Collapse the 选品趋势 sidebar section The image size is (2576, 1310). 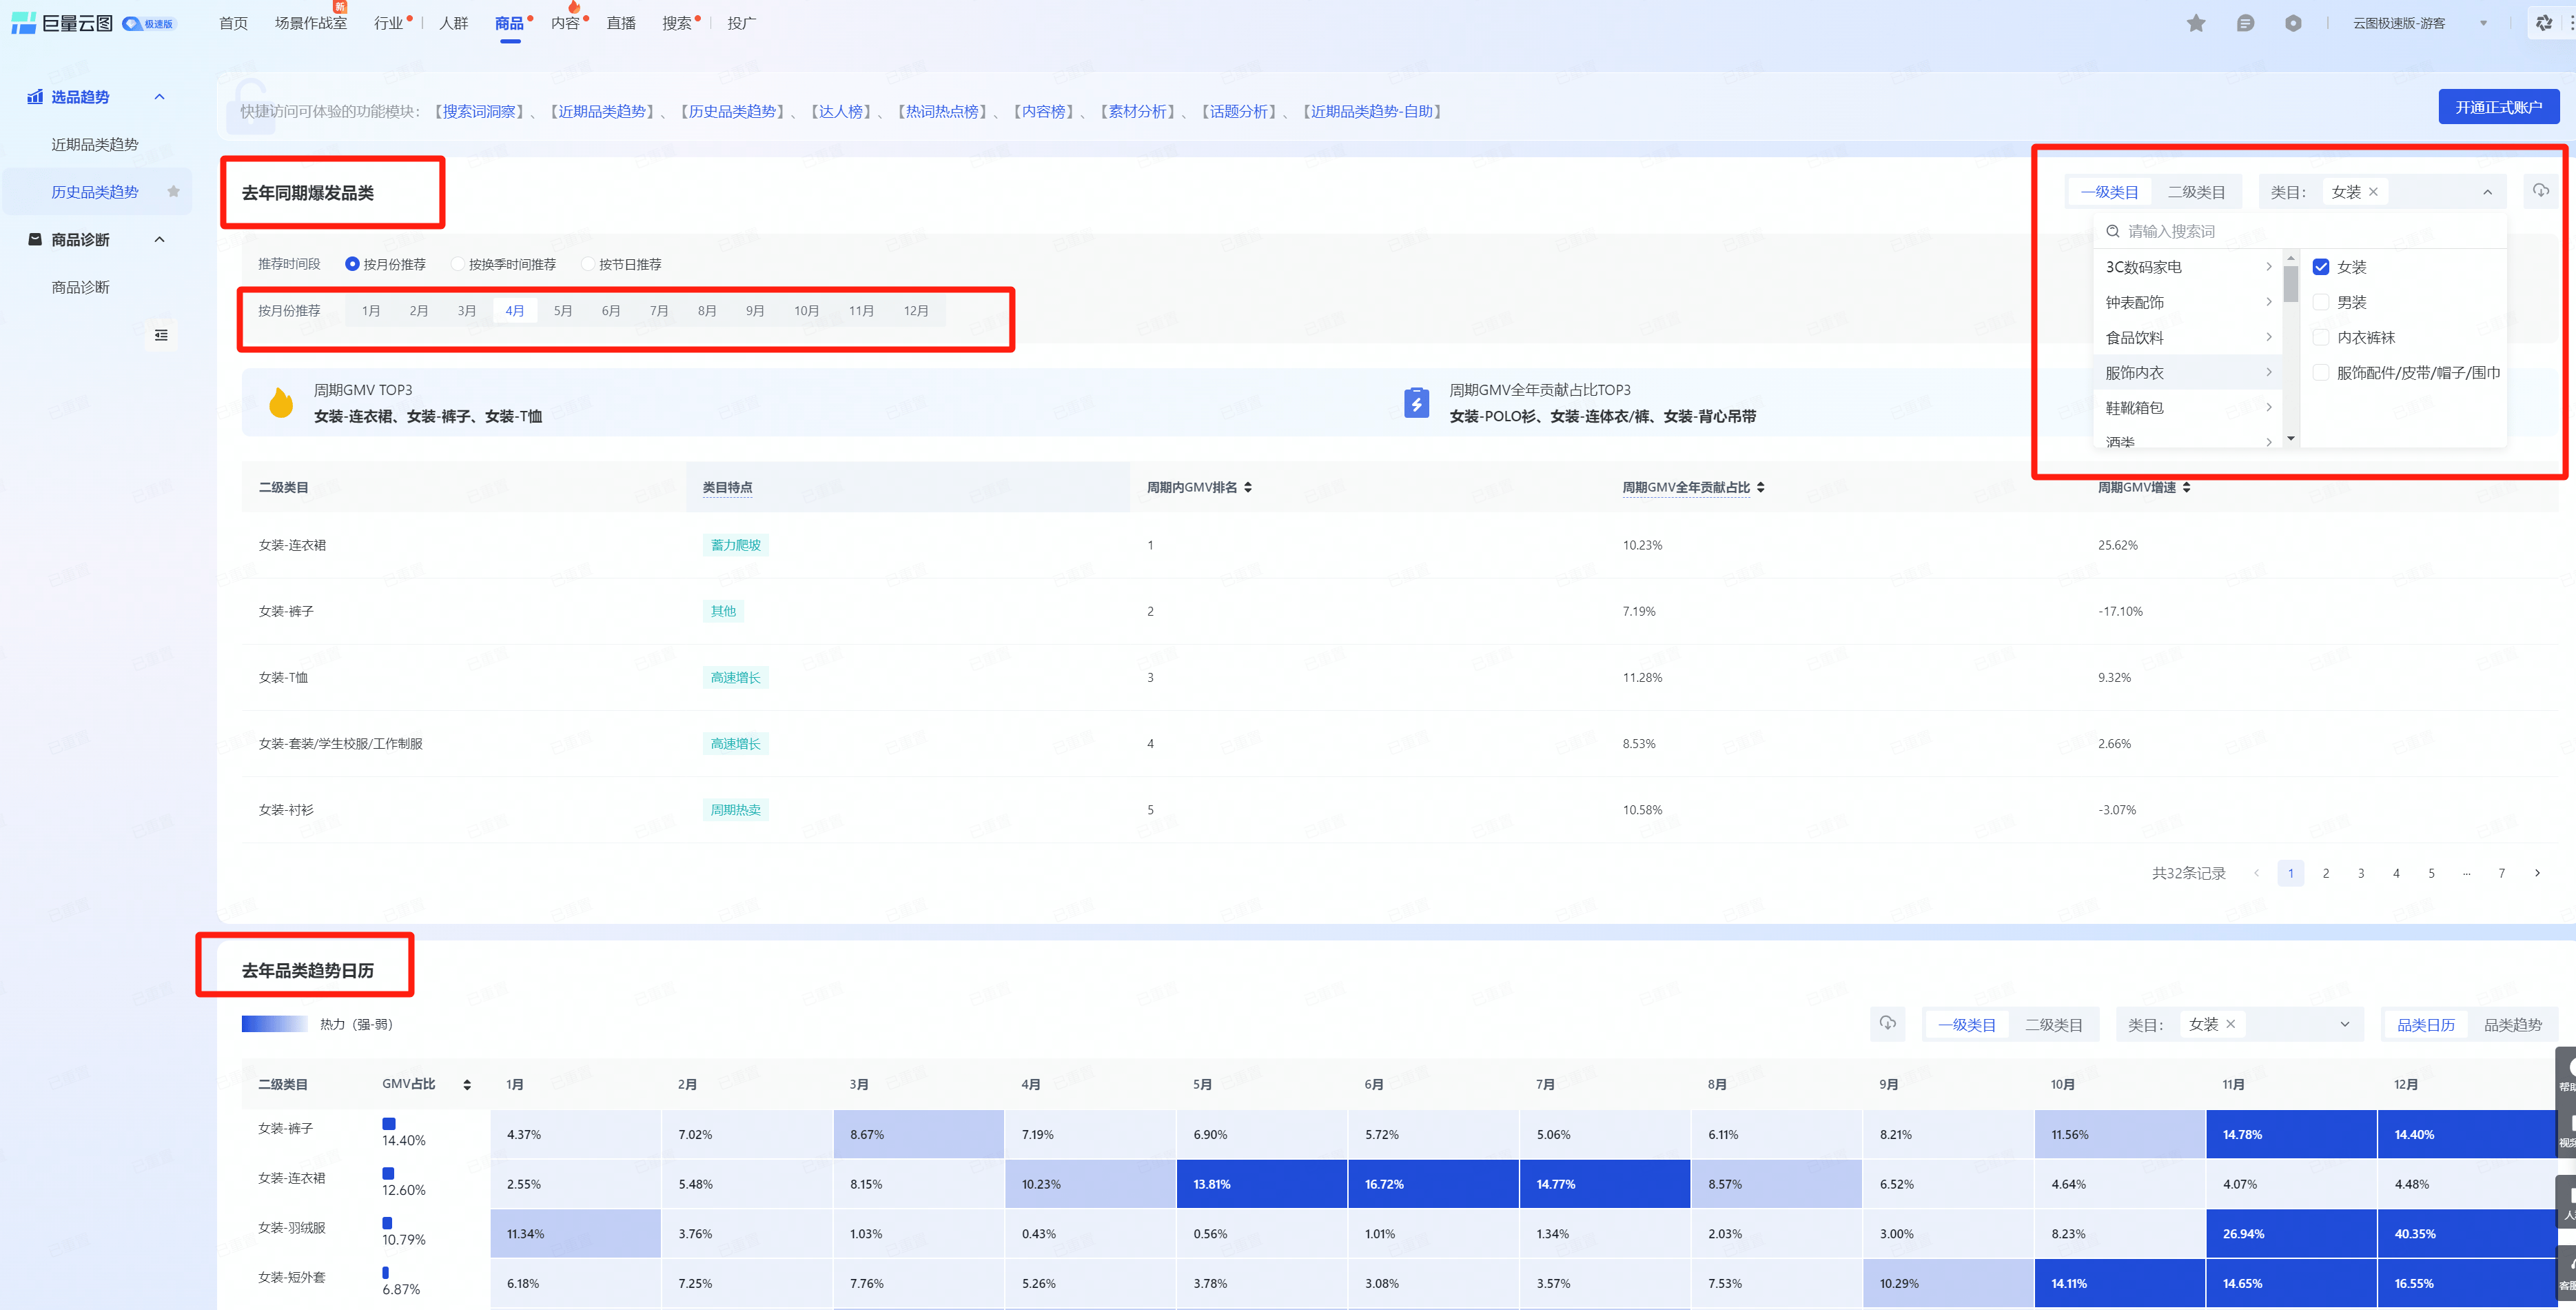pos(159,97)
